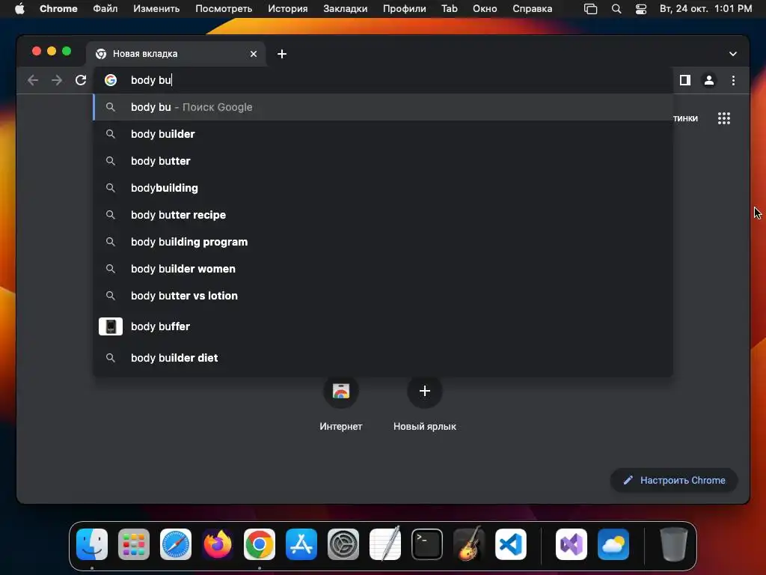
Task: Click Настроить Chrome button
Action: coord(674,480)
